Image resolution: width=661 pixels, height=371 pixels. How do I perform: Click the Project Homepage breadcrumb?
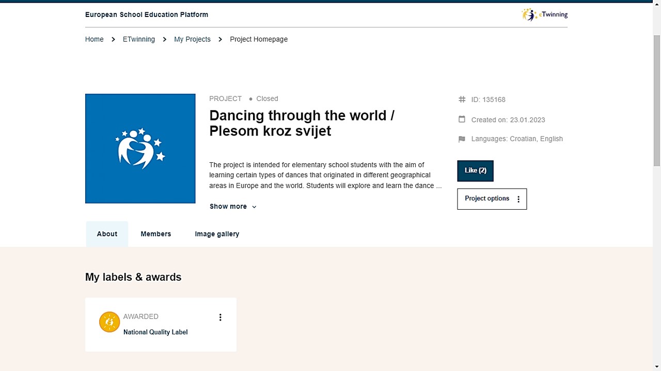pyautogui.click(x=259, y=39)
